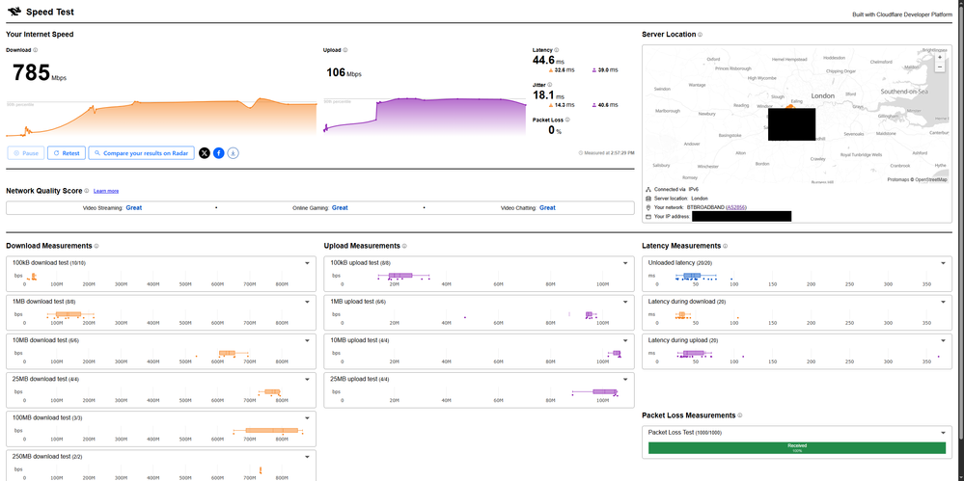This screenshot has width=964, height=481.
Task: Click info icon beside Network Quality Score
Action: [87, 191]
